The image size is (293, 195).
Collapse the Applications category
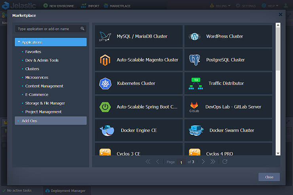[x=19, y=42]
